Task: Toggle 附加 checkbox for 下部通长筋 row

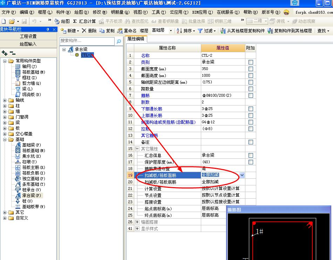Action: point(251,109)
